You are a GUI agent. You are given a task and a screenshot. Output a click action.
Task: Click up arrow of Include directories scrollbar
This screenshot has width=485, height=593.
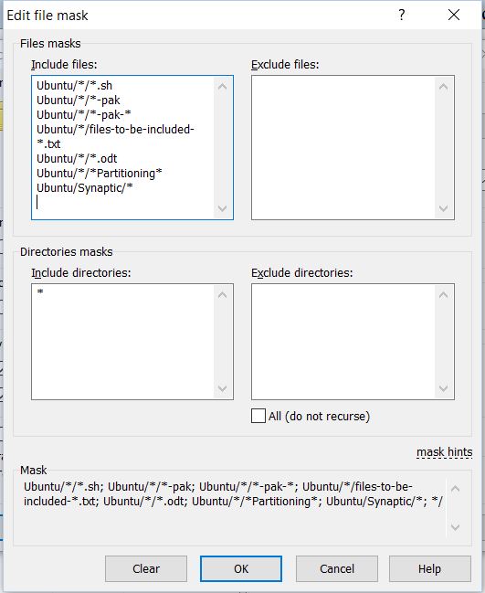click(x=222, y=295)
